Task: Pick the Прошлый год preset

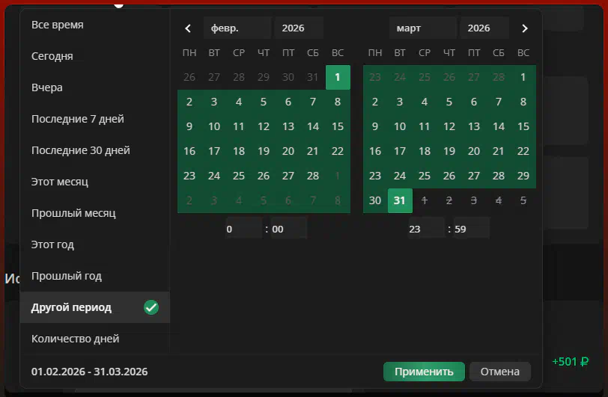Action: 67,276
